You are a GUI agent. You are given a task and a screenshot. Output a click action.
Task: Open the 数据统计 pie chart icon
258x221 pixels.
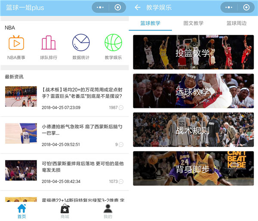(81, 43)
